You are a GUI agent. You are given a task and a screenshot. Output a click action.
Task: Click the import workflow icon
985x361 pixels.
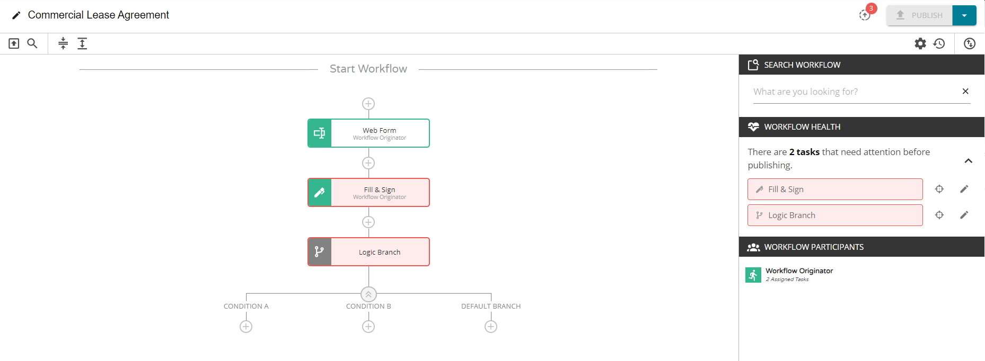pyautogui.click(x=14, y=43)
